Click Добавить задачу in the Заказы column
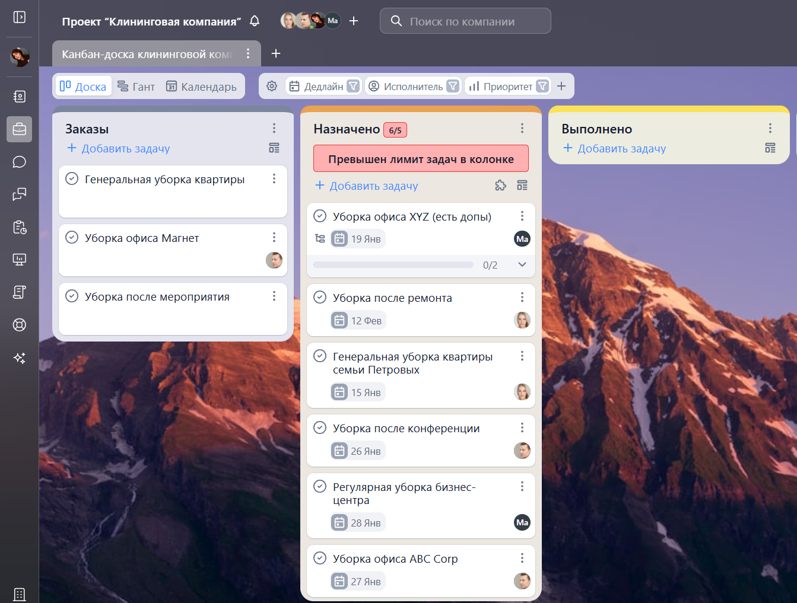797x603 pixels. coord(119,148)
